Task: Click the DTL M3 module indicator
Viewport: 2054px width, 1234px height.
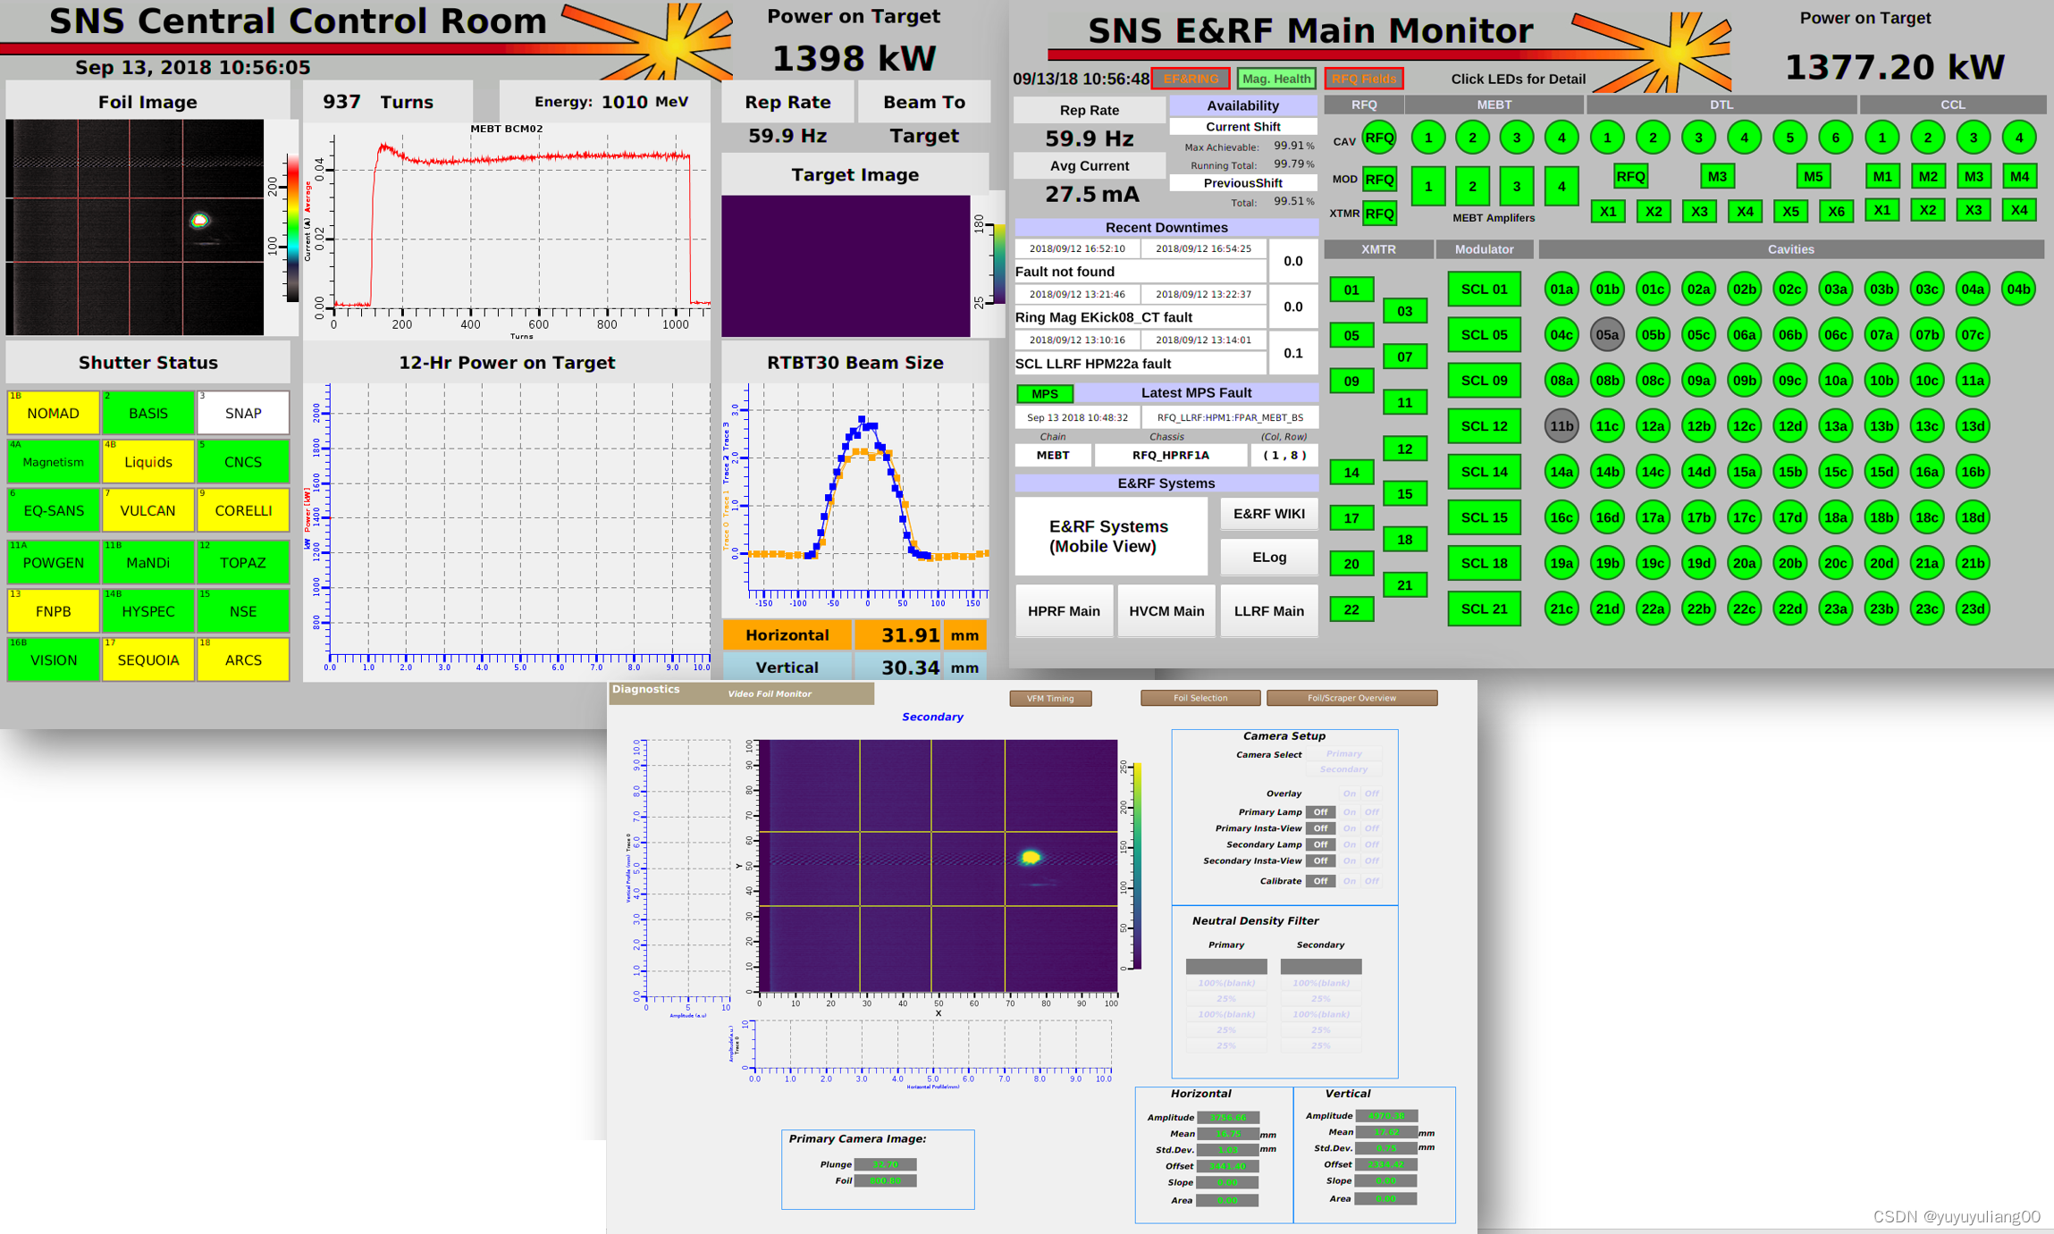Action: tap(1717, 176)
